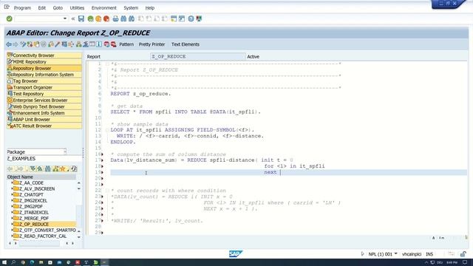Select ATC Result Browser
The image size is (473, 266).
click(x=44, y=126)
